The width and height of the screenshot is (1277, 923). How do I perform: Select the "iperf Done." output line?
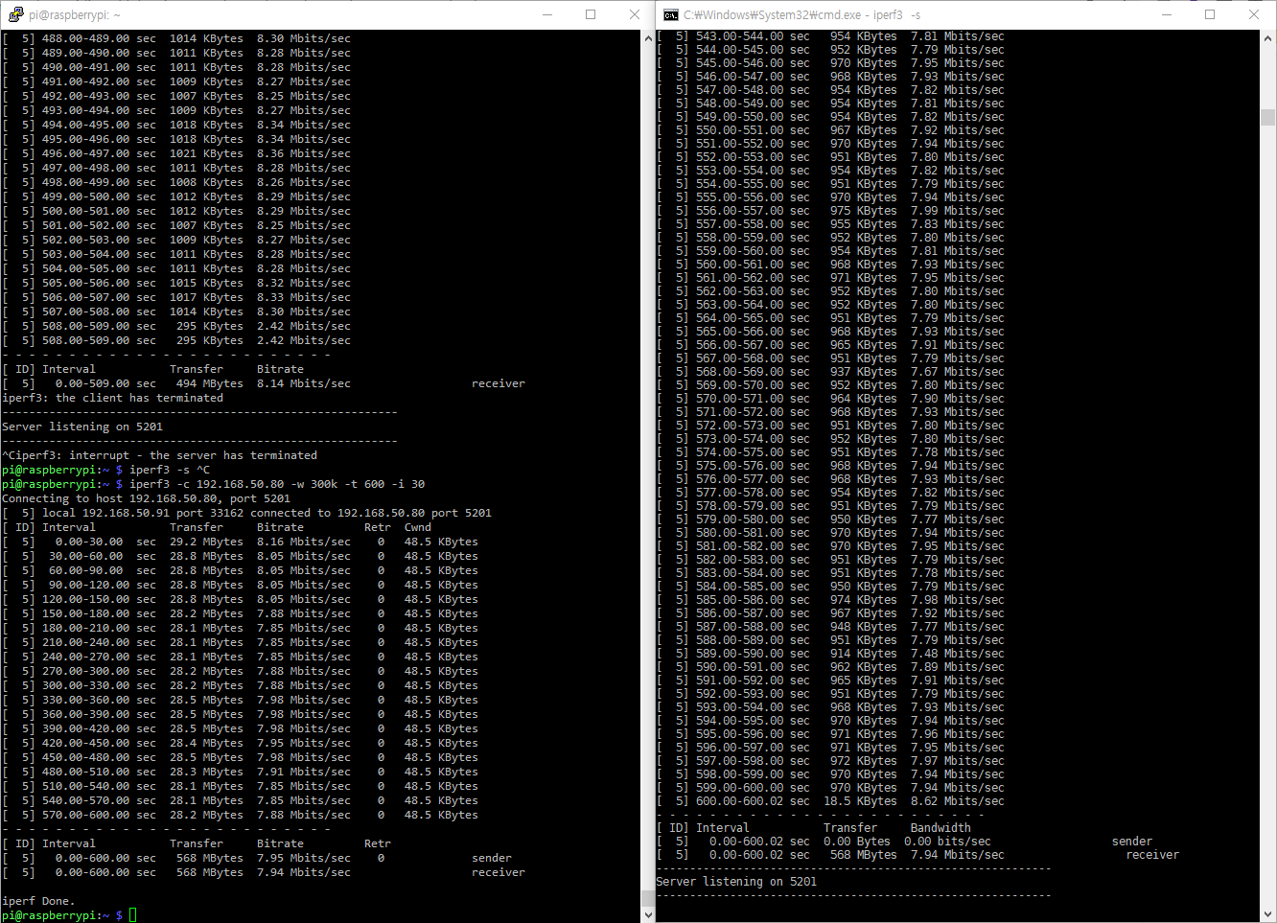[x=38, y=901]
